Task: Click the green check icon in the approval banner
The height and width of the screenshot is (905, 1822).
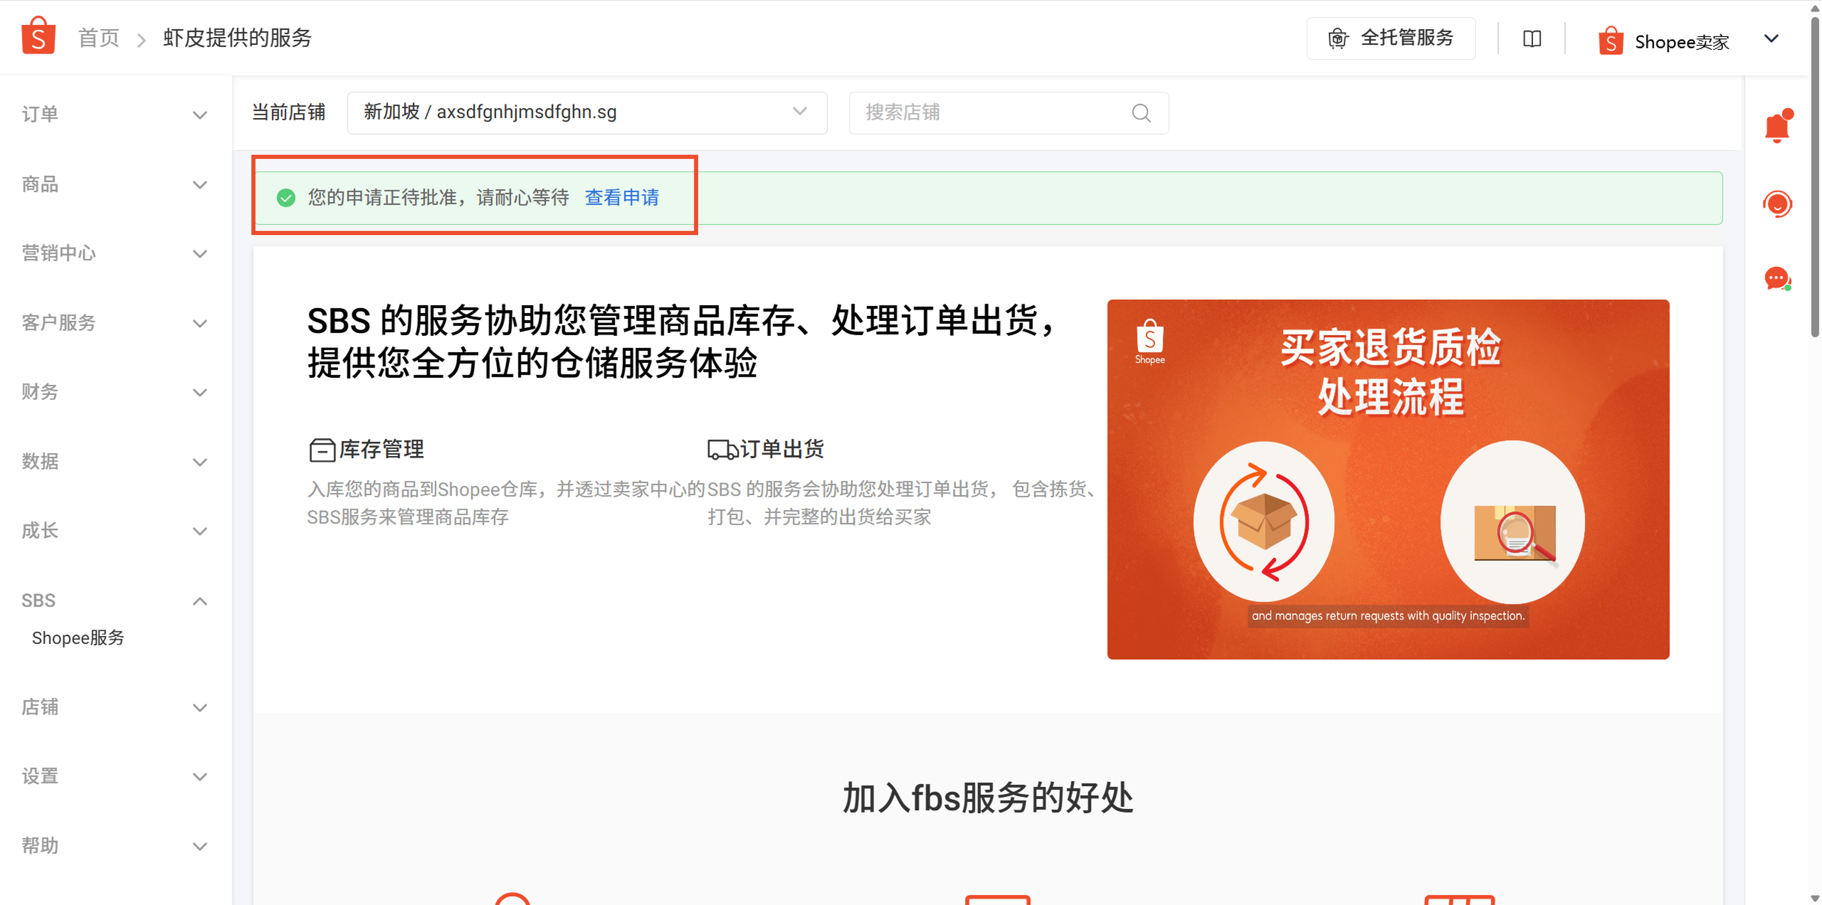Action: point(286,197)
